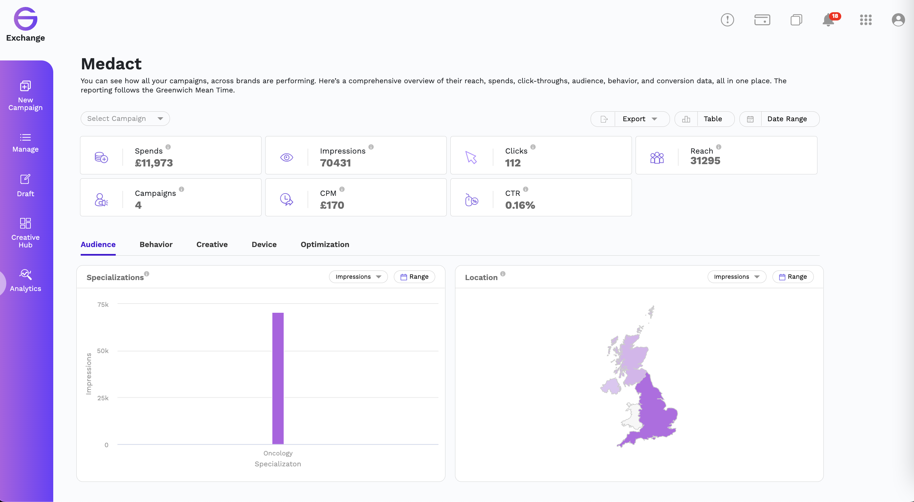Click the Impressions eye icon

[x=287, y=157]
